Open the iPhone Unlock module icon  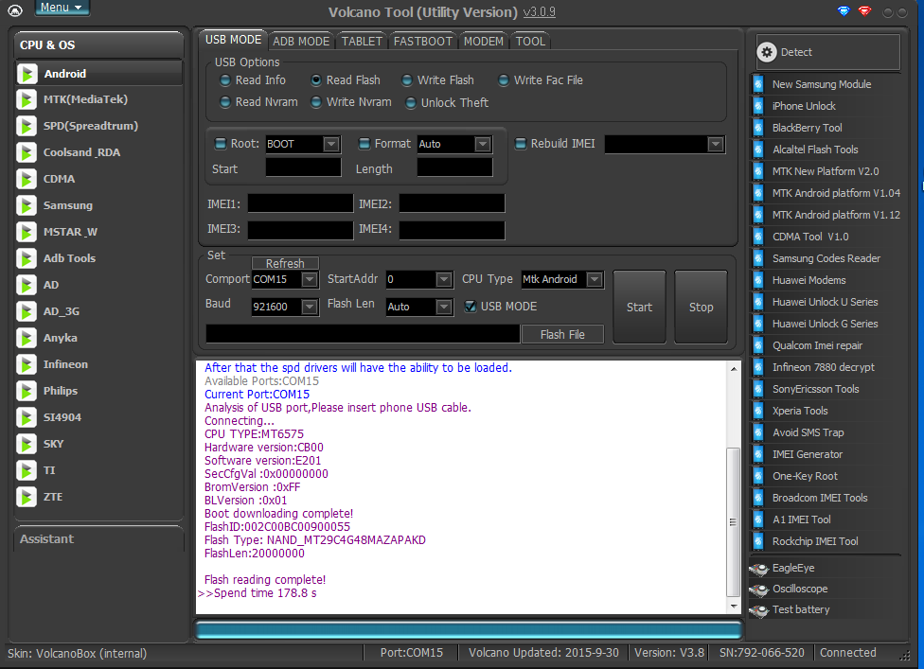pyautogui.click(x=758, y=106)
